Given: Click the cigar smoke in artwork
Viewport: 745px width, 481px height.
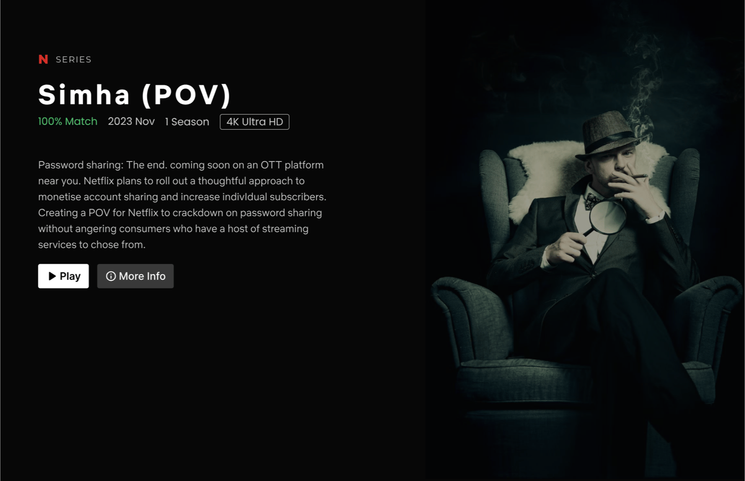Looking at the screenshot, I should click(642, 88).
